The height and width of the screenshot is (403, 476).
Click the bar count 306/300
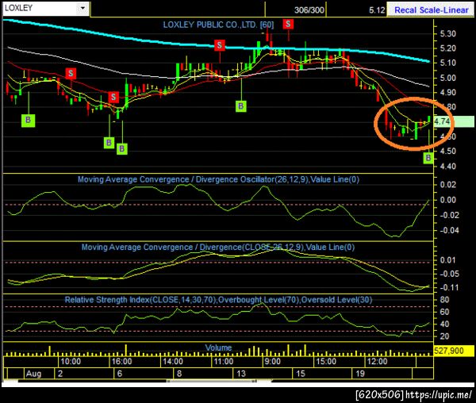tap(309, 10)
